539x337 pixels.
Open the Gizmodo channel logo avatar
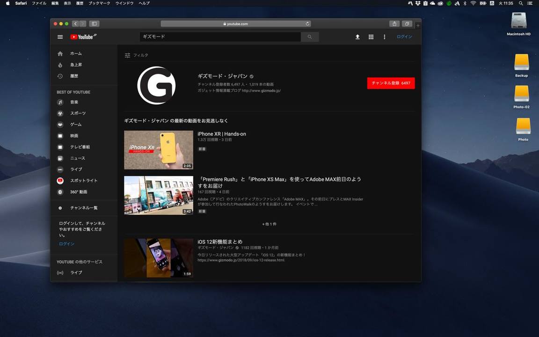156,85
